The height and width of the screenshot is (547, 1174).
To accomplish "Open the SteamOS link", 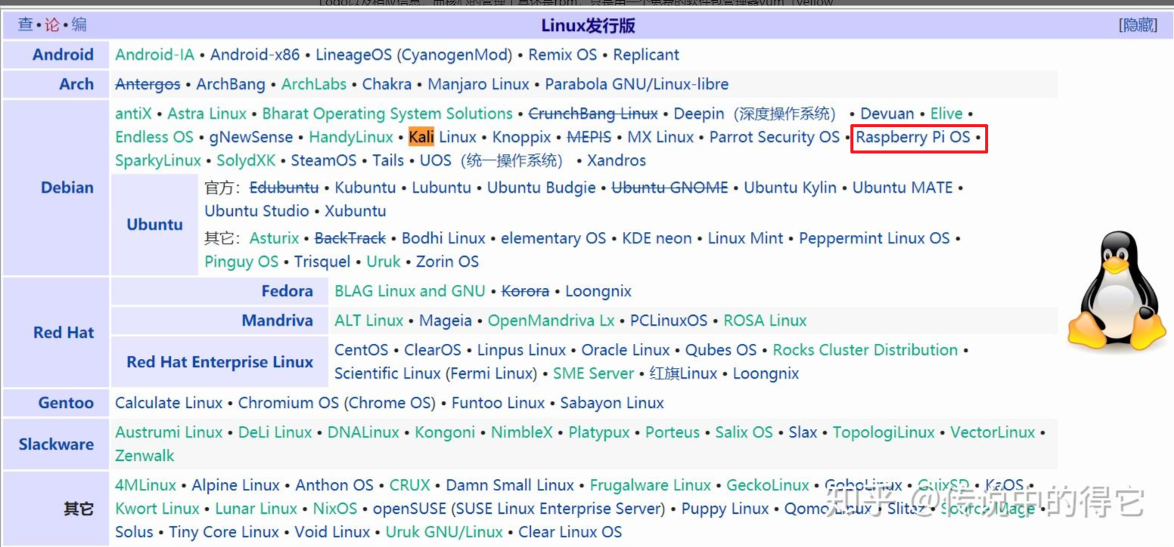I will pos(324,160).
